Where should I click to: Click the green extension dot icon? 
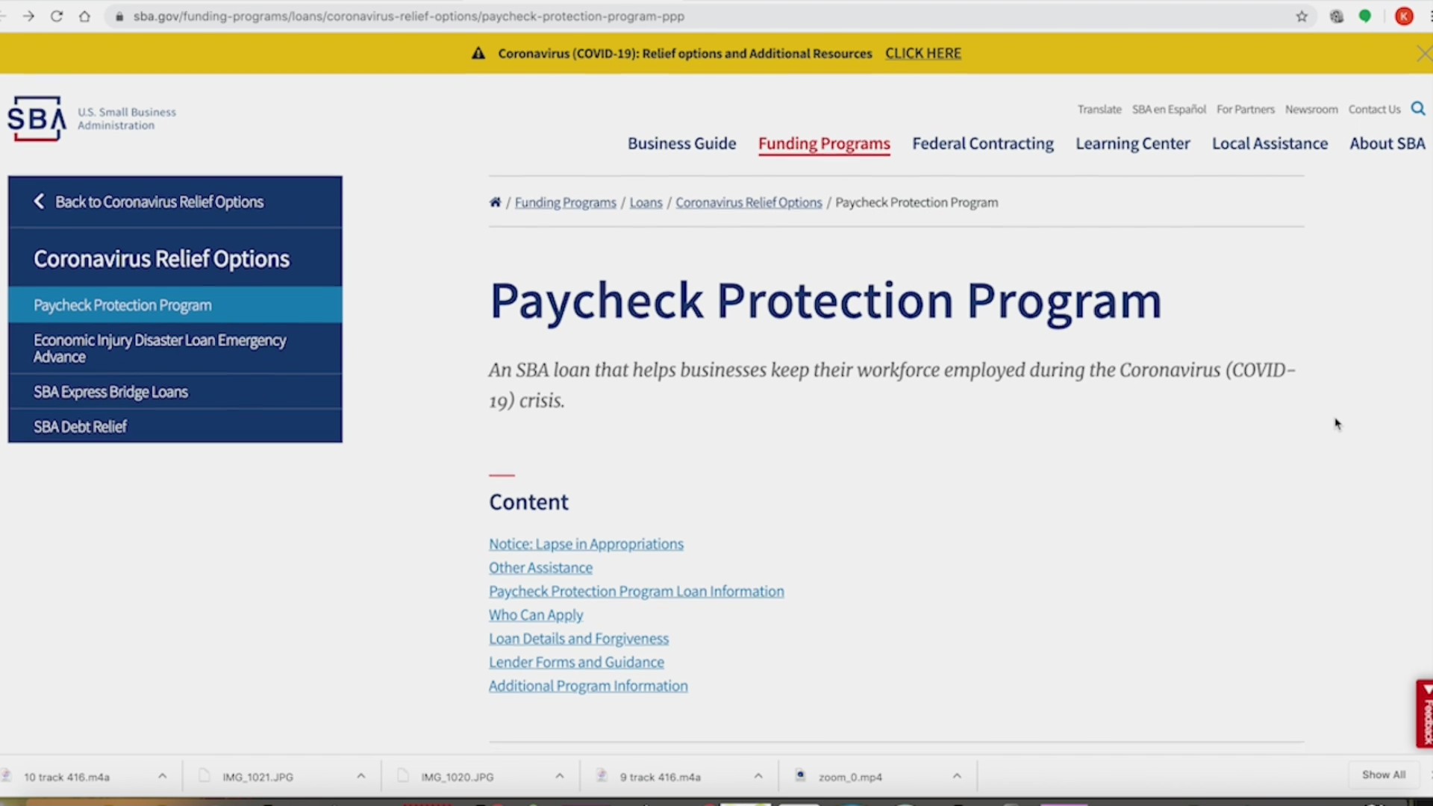[1365, 16]
